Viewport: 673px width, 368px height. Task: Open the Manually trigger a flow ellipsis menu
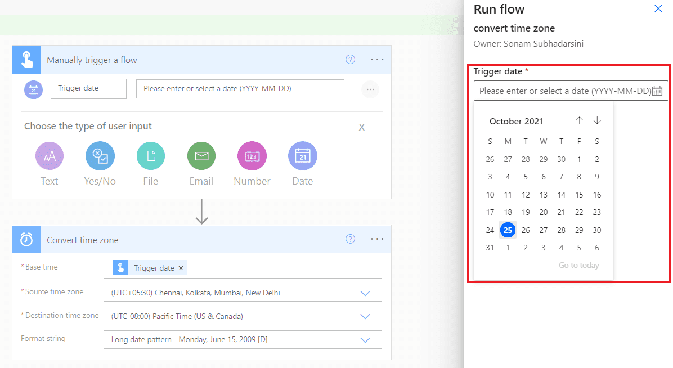pyautogui.click(x=376, y=59)
